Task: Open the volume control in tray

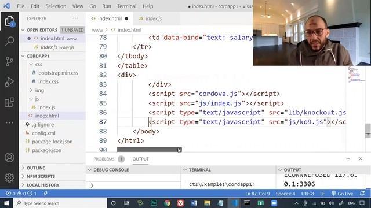Action: tap(331, 203)
